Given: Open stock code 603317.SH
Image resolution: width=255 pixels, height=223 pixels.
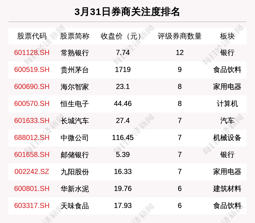Looking at the screenshot, I should pyautogui.click(x=32, y=206).
